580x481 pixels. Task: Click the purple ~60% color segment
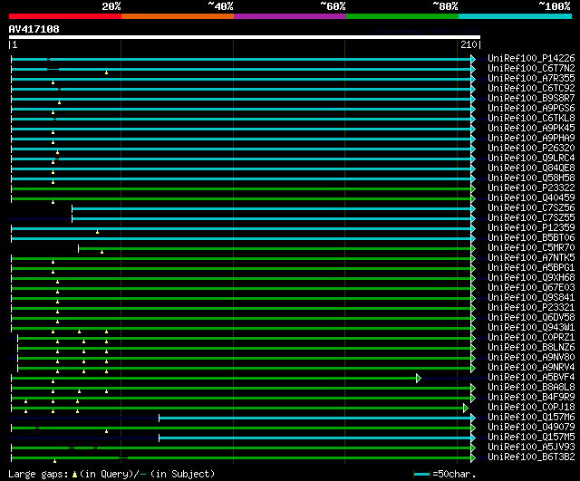(290, 16)
